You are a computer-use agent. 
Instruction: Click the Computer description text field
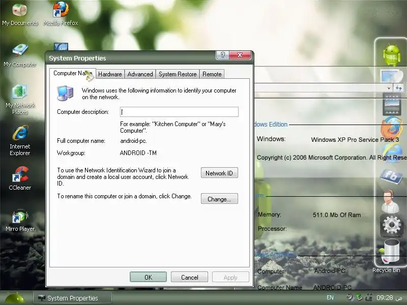[179, 112]
